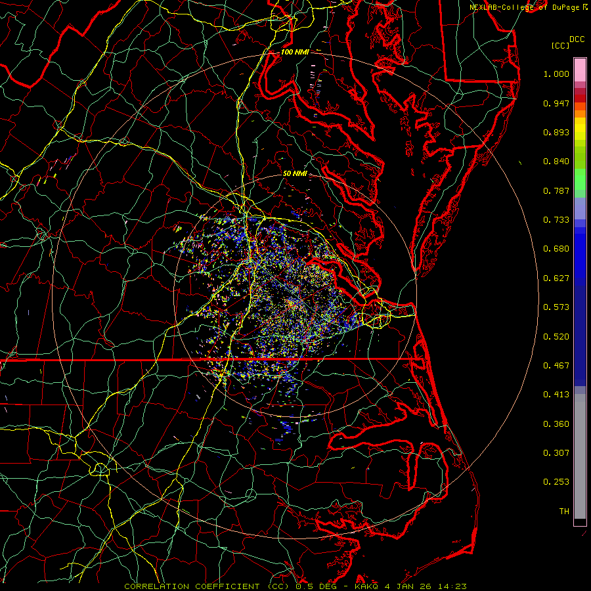Click the 0.840 legend value
Viewport: 591px width, 591px height.
pos(556,162)
